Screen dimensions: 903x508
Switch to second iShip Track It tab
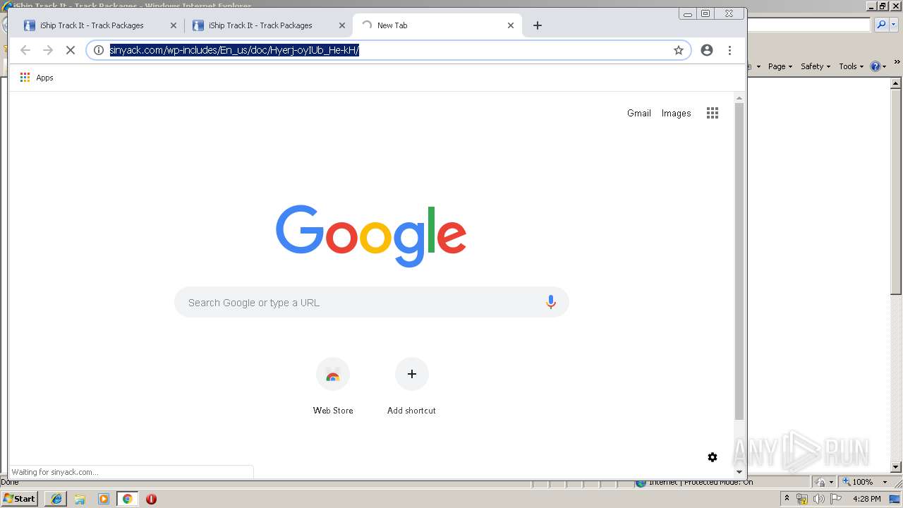pyautogui.click(x=268, y=25)
